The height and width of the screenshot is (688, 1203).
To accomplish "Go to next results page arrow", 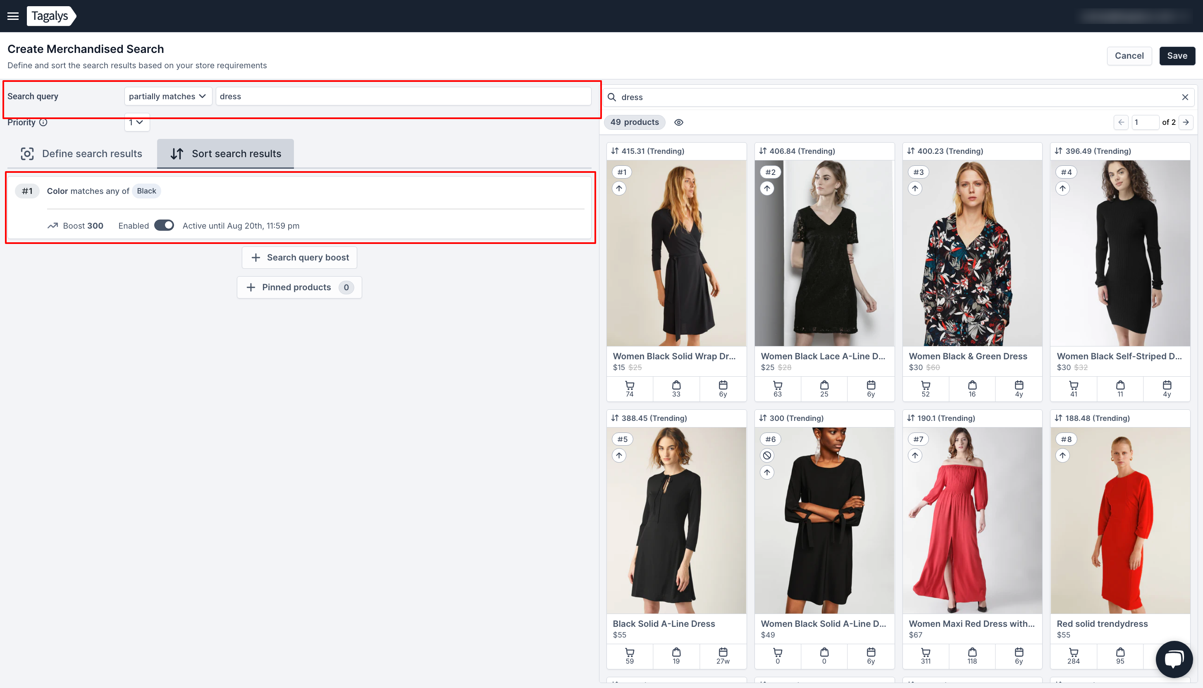I will click(x=1186, y=122).
